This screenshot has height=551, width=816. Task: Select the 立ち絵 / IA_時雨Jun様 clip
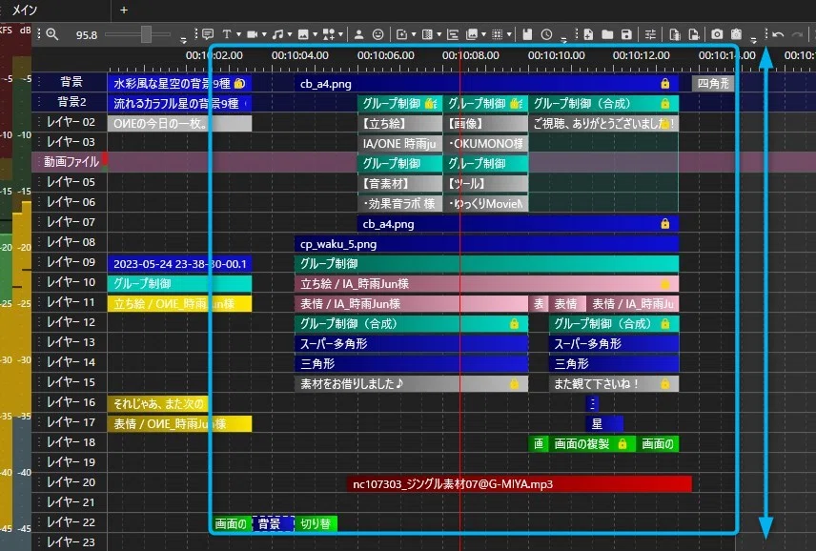pos(486,283)
